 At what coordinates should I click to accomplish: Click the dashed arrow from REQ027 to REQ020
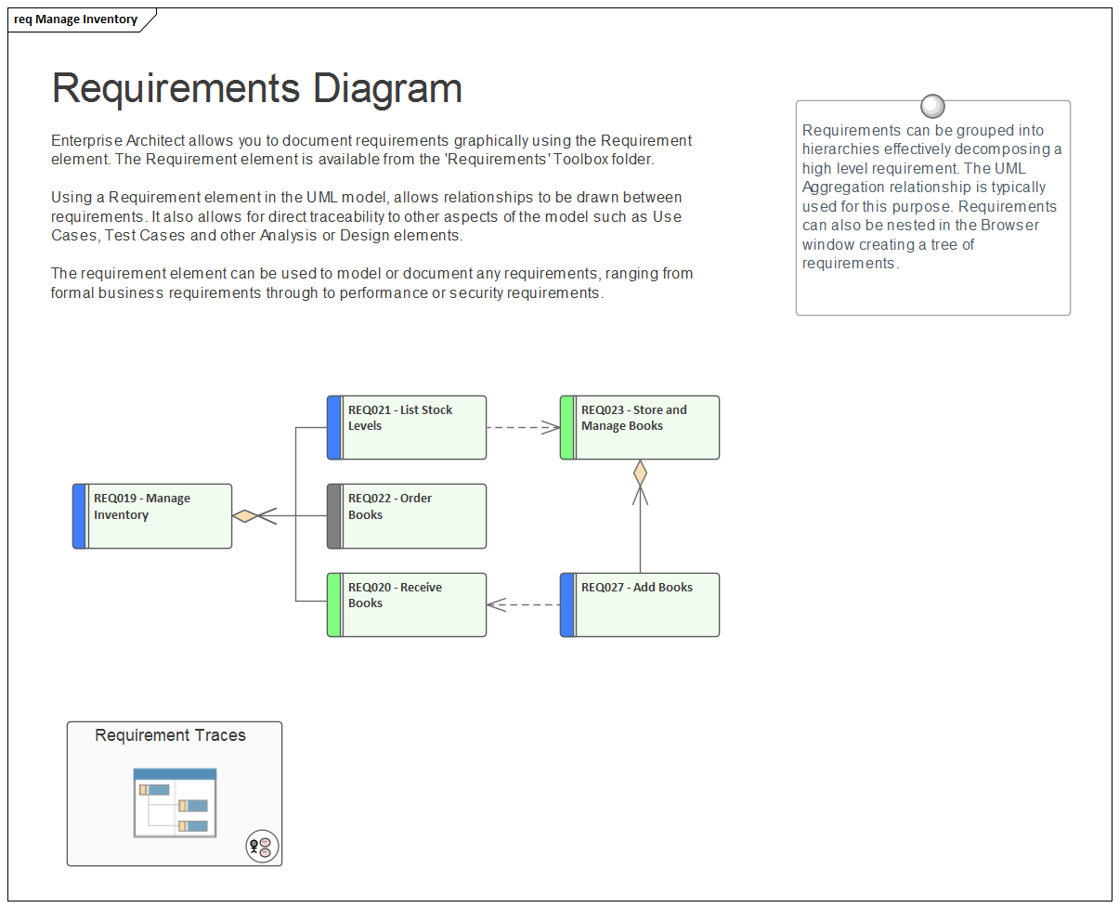[520, 604]
